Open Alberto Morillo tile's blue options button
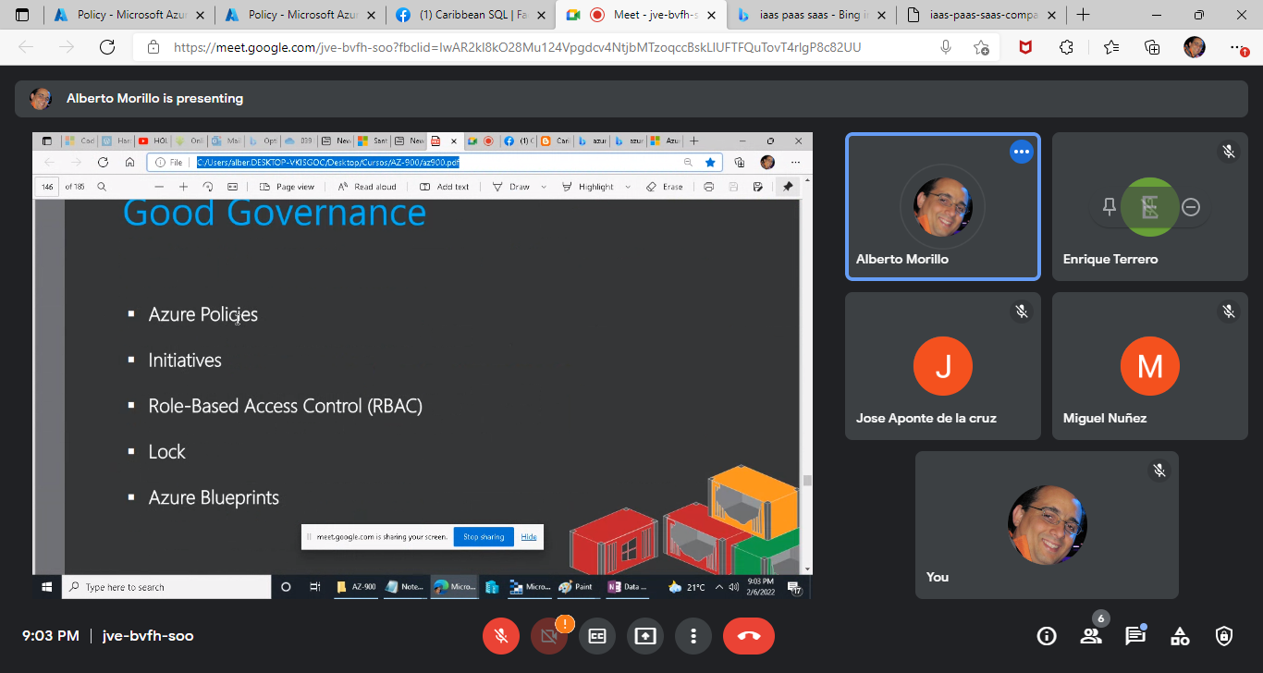 pyautogui.click(x=1021, y=152)
